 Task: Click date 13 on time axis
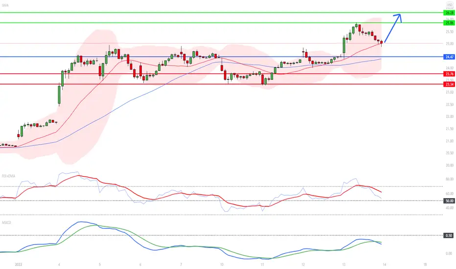point(344,264)
